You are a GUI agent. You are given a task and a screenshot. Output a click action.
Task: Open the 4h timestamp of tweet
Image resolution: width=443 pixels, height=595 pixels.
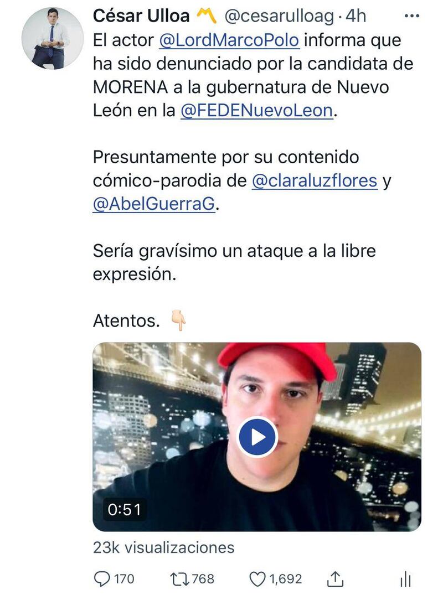tap(356, 16)
